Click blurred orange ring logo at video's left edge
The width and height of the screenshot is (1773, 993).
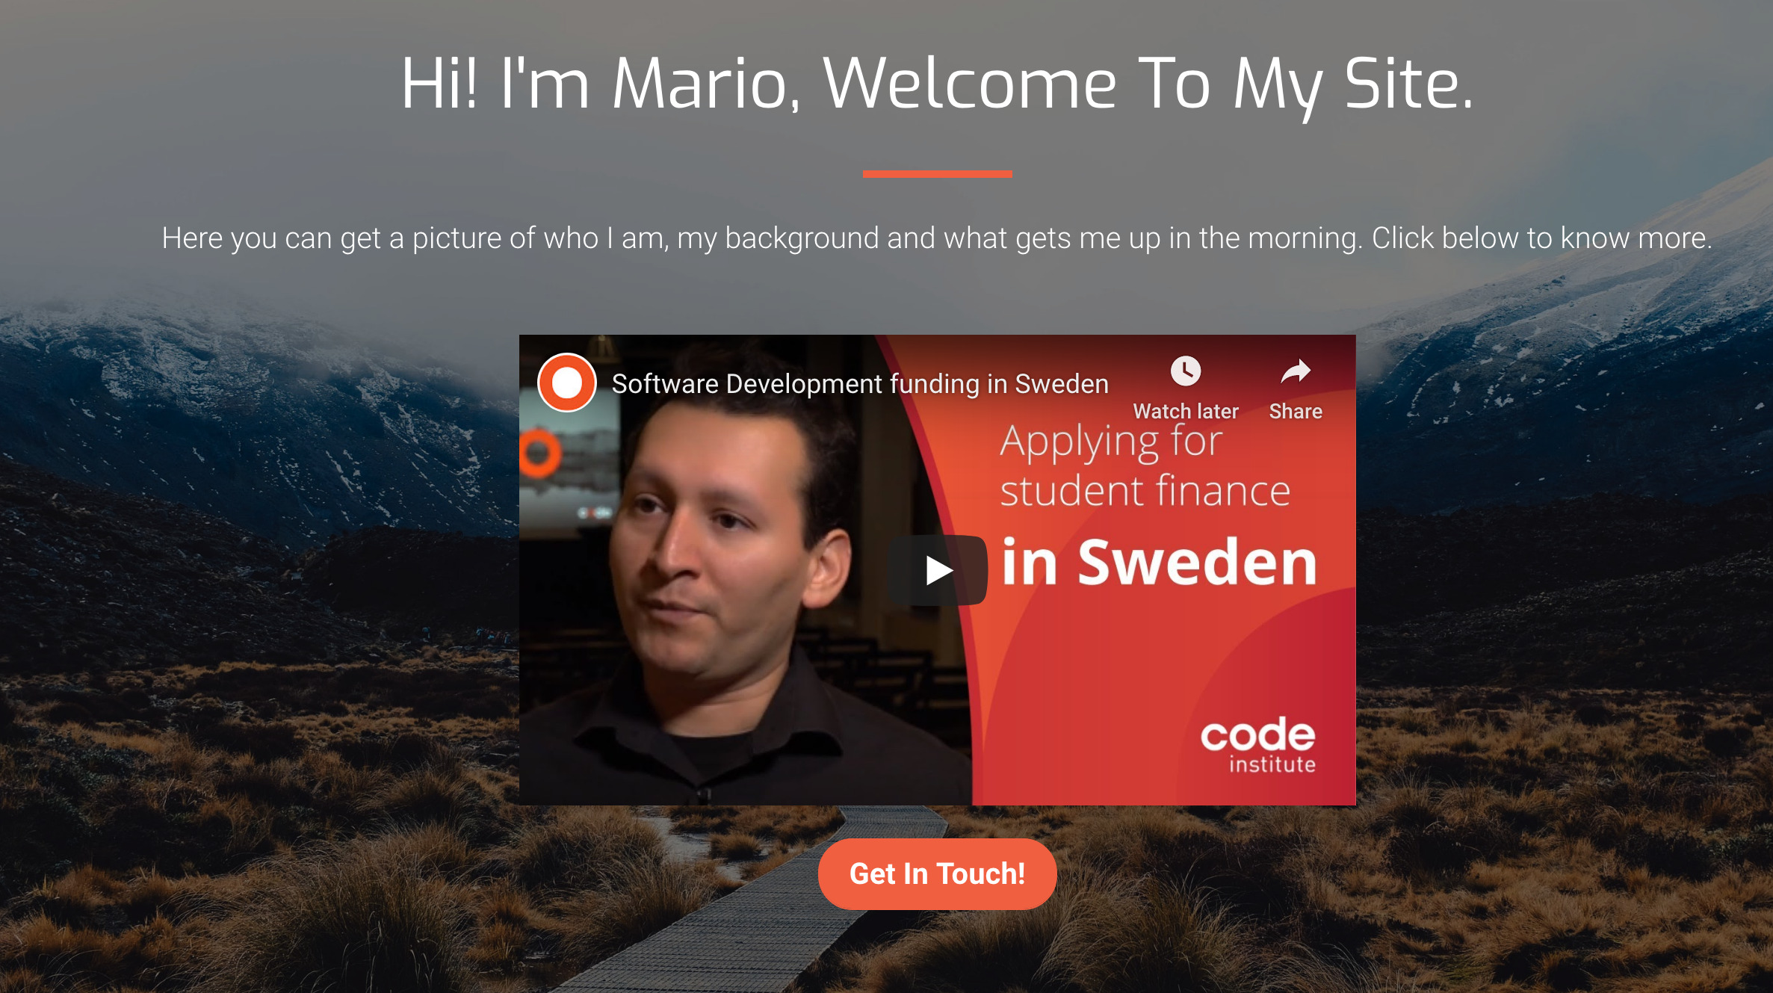[539, 453]
